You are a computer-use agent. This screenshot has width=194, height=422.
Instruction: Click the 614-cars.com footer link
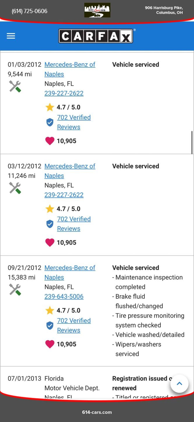(97, 412)
